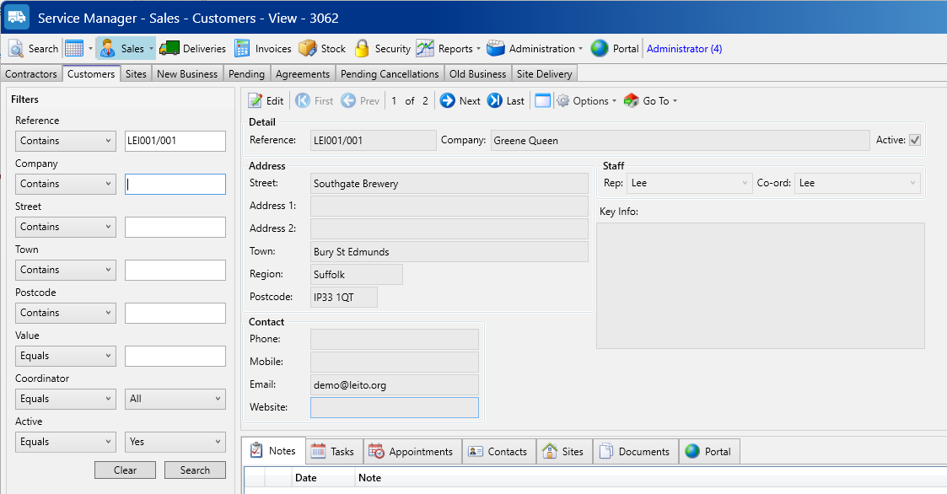Click the Town filter text field
947x494 pixels.
pos(175,270)
